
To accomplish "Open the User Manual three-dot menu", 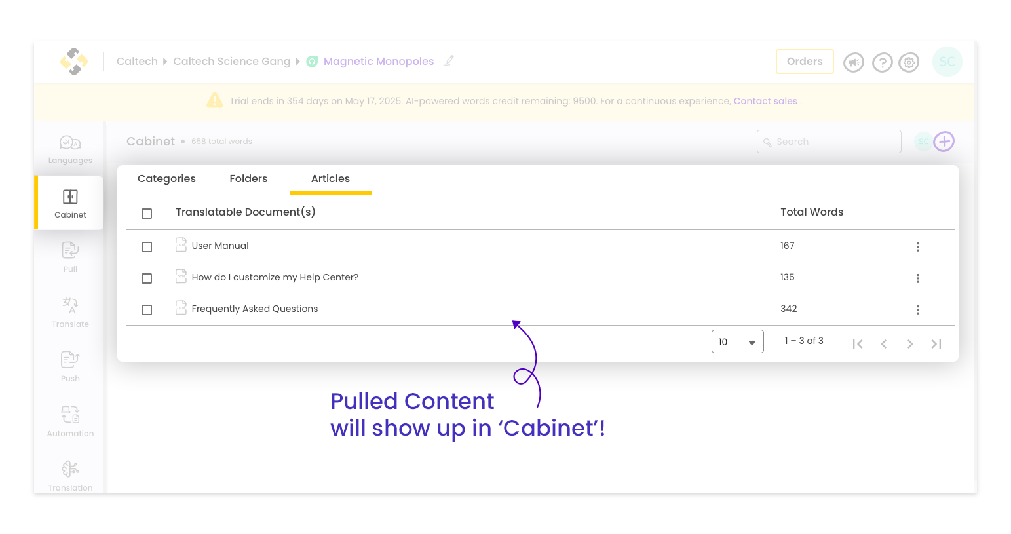I will (917, 247).
